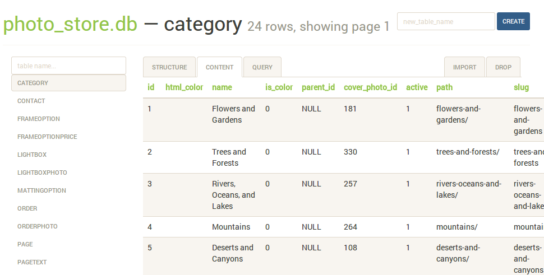Sort by the id column header
This screenshot has width=544, height=275.
[151, 87]
